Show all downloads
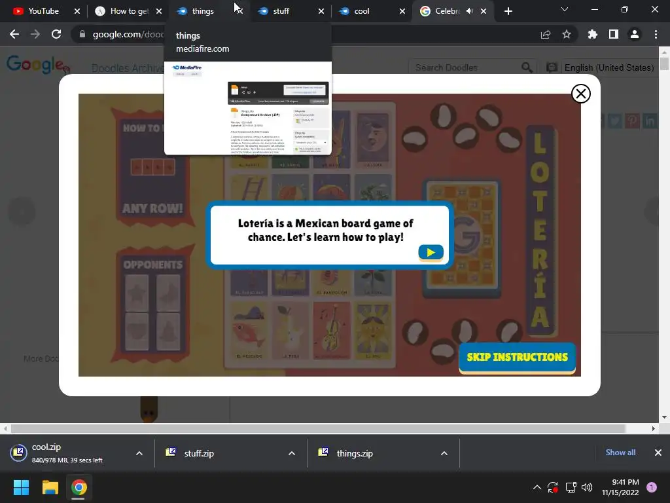 coord(620,453)
